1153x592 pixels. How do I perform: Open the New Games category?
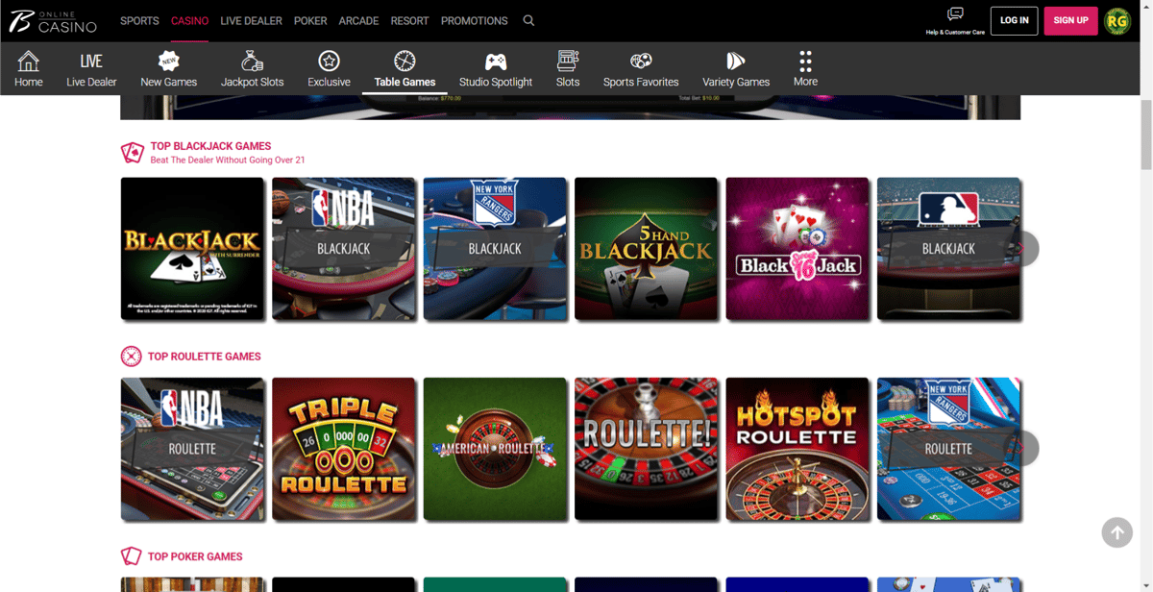click(x=169, y=69)
